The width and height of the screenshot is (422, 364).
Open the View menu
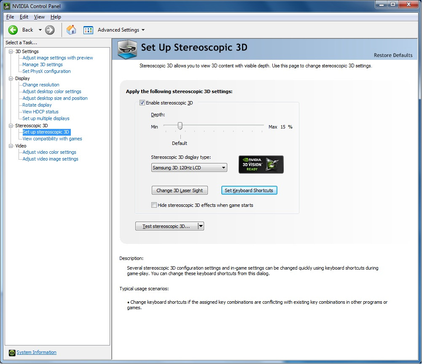[39, 17]
